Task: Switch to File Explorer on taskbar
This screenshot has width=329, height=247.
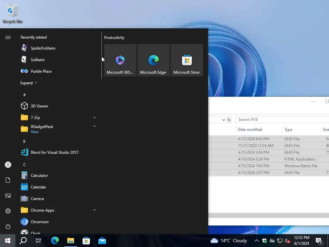Action: click(x=70, y=241)
